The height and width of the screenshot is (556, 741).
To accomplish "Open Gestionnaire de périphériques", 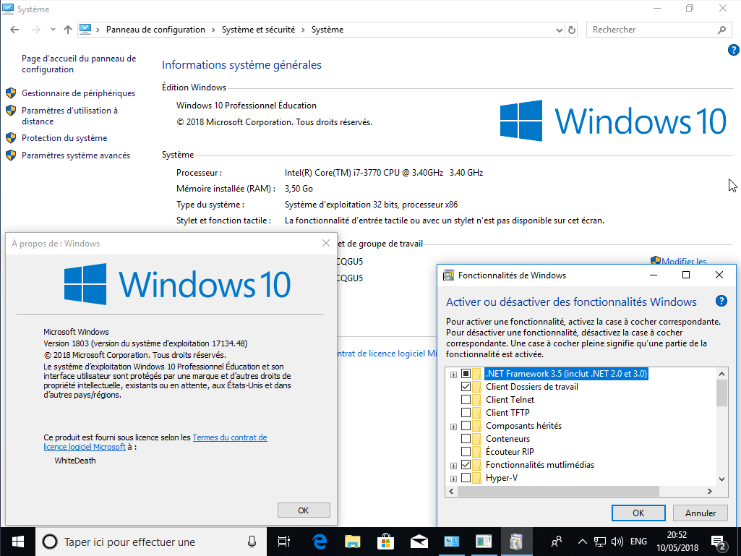I will click(79, 93).
